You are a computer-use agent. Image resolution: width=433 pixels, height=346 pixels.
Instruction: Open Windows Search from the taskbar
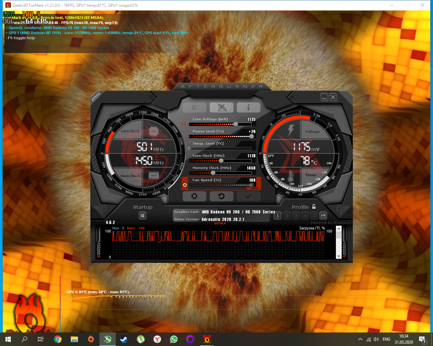(24, 339)
